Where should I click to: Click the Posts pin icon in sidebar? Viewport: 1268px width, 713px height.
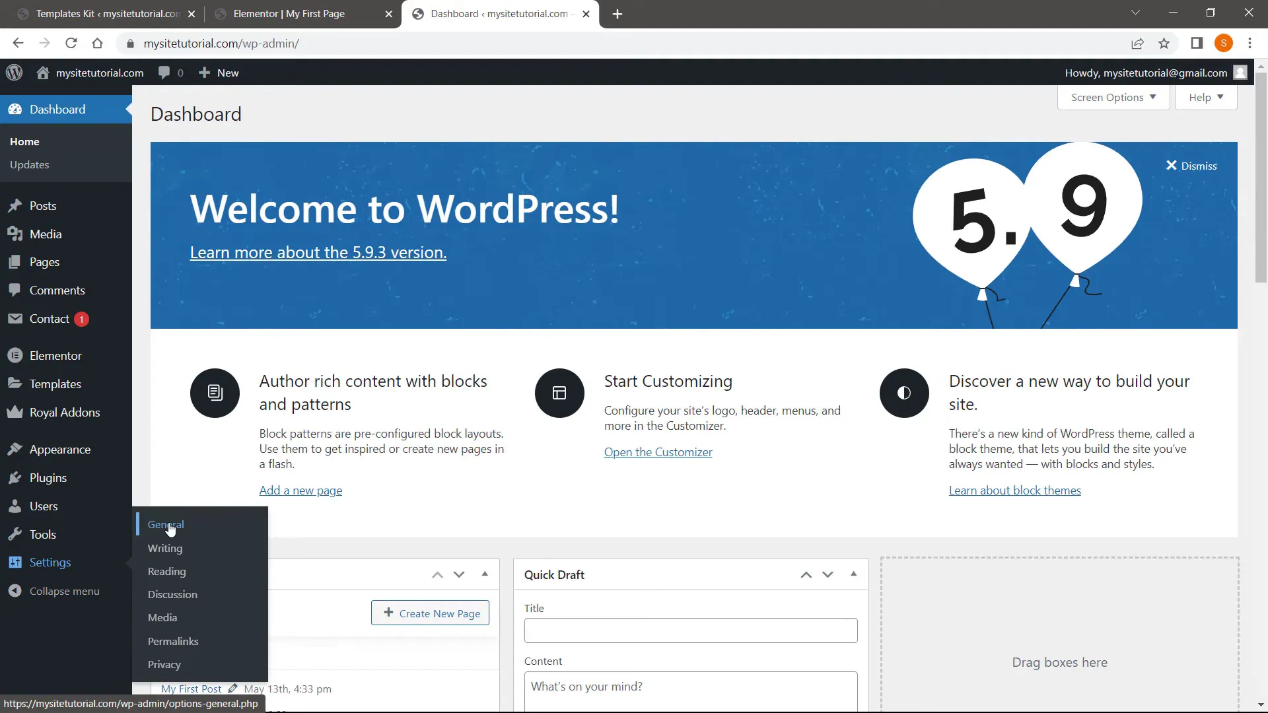click(15, 206)
